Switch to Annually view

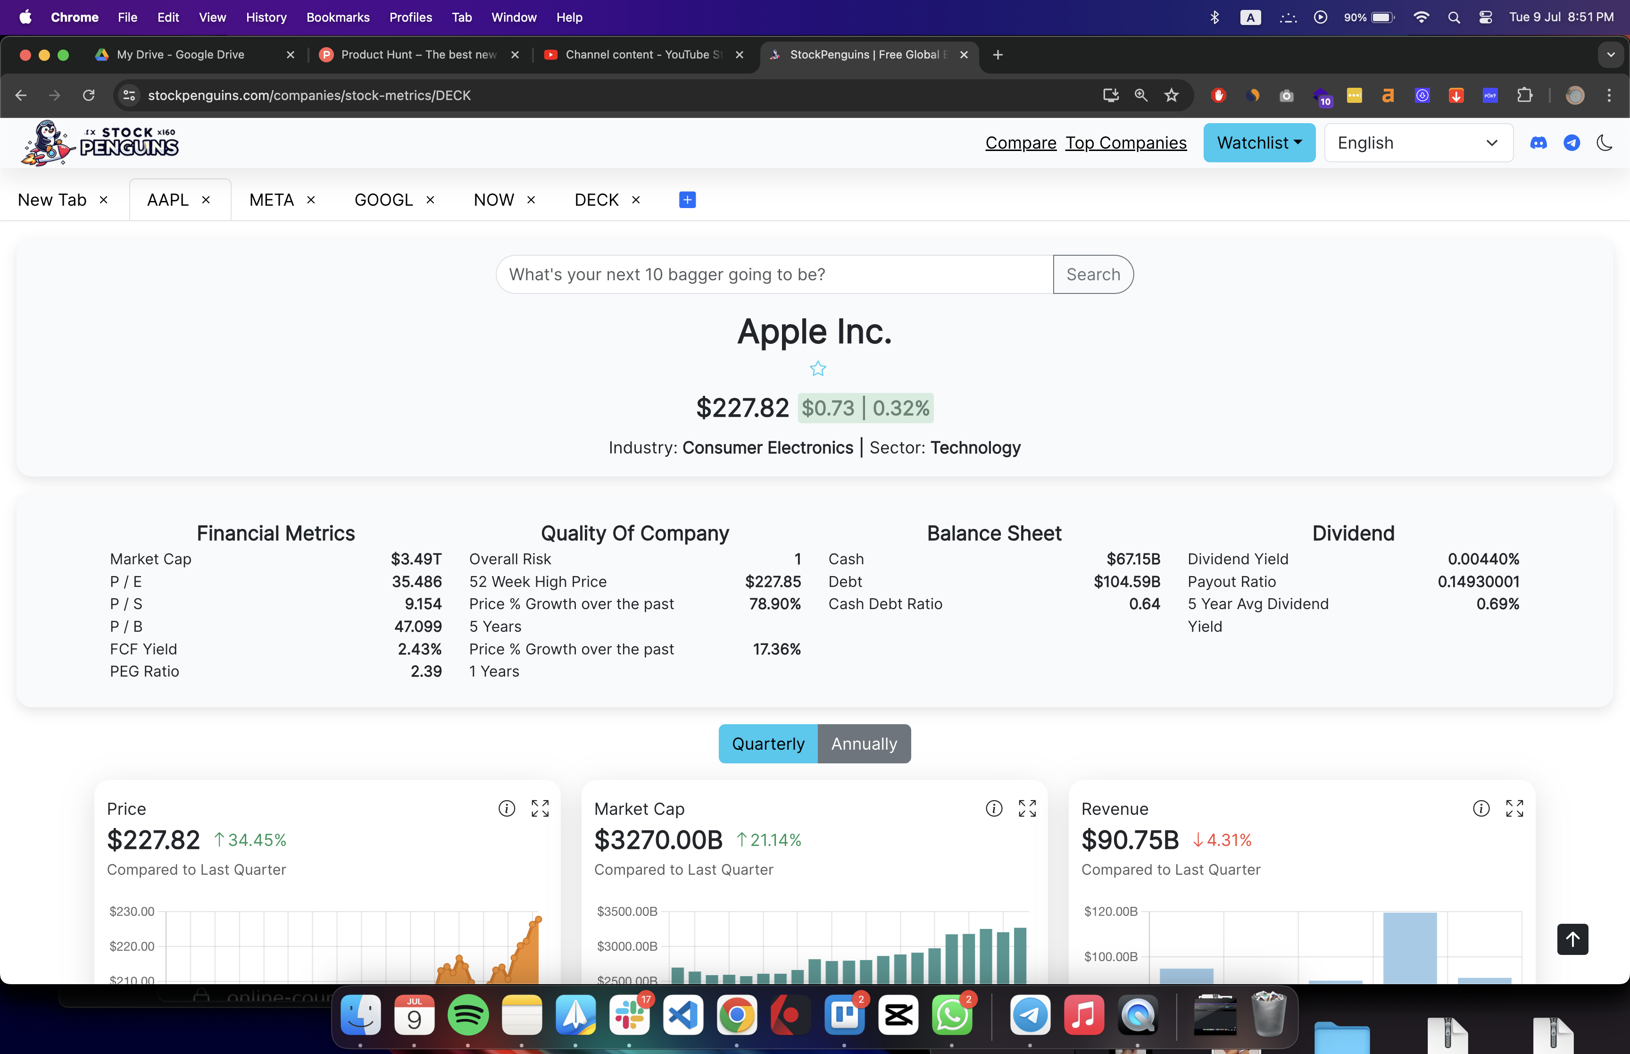coord(864,743)
